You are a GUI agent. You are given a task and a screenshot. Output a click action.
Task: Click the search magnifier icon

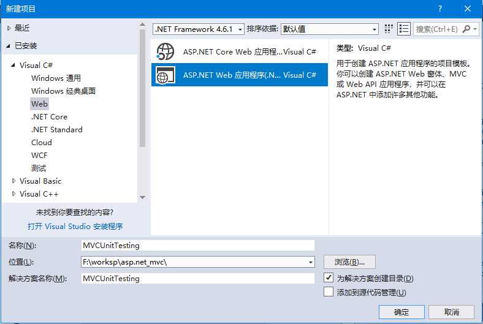pyautogui.click(x=467, y=29)
